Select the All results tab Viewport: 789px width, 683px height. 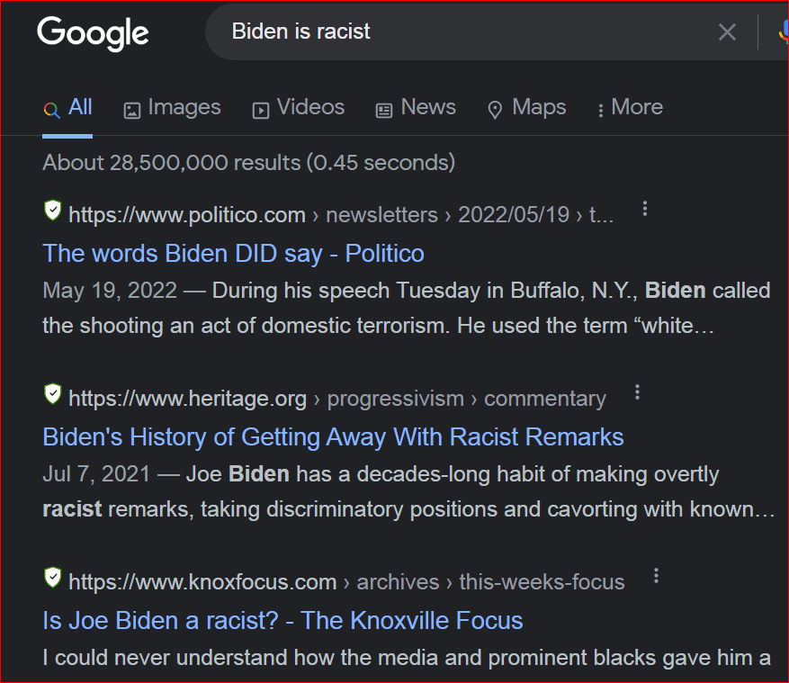[x=68, y=108]
